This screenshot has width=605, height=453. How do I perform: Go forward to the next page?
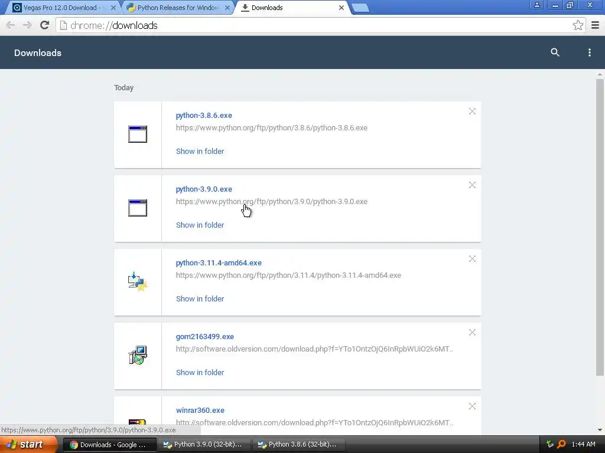27,25
